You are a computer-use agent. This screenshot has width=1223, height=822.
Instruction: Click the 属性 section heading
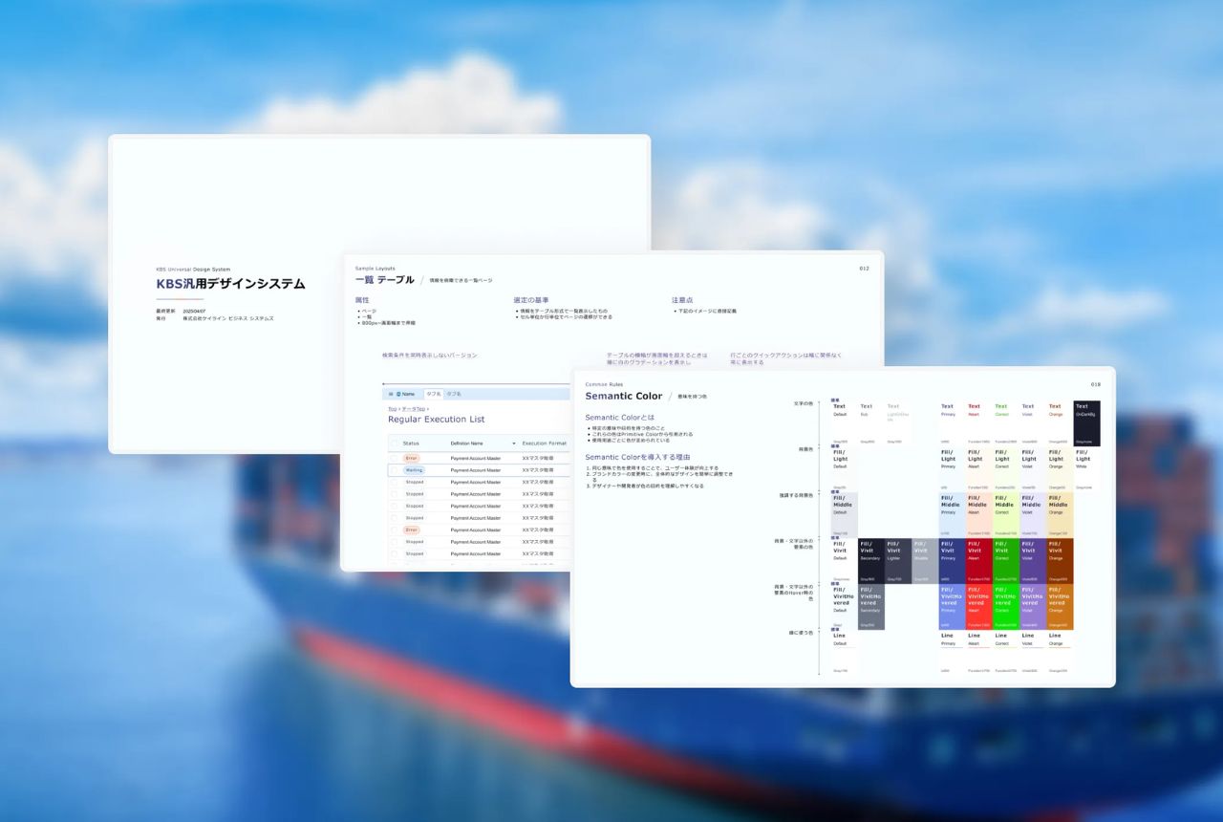362,300
